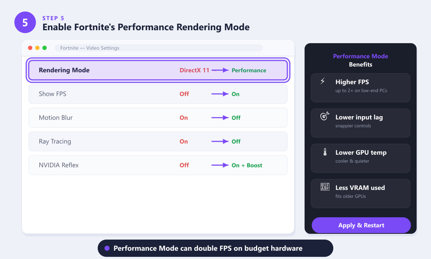This screenshot has width=431, height=259.
Task: Click the Apply & Restart button
Action: 361,225
